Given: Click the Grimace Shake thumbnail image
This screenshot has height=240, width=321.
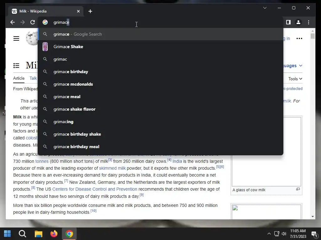Looking at the screenshot, I should pos(45,47).
